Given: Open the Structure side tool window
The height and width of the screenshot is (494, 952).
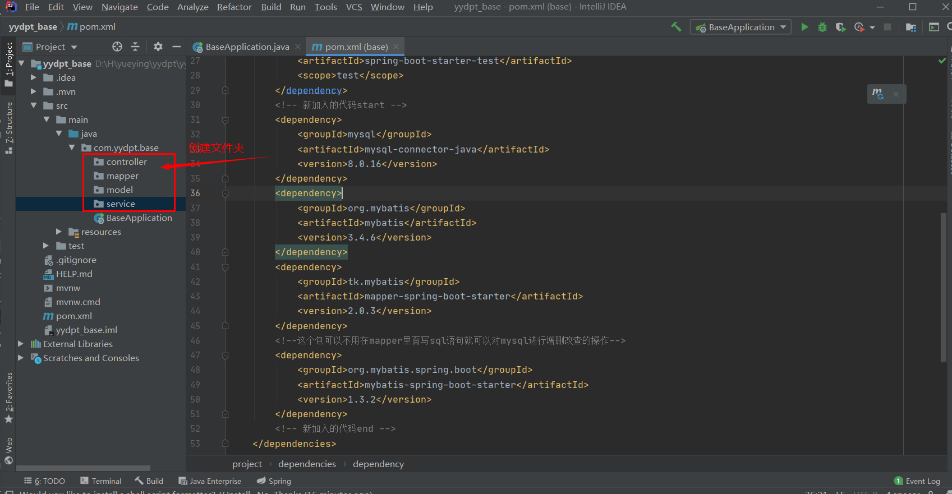Looking at the screenshot, I should point(9,128).
